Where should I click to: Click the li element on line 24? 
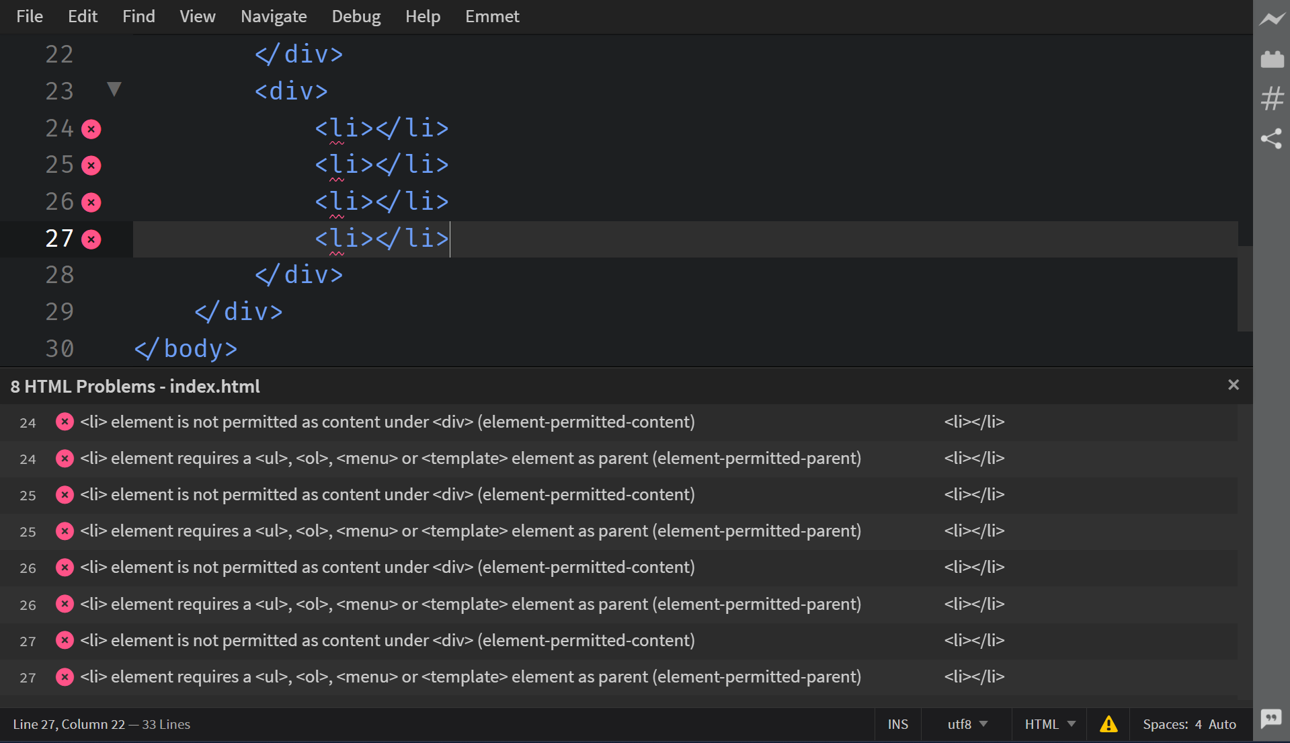pos(382,128)
